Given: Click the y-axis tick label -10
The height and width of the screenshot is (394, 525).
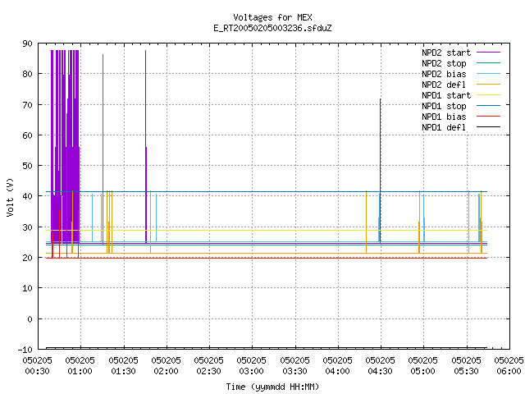Looking at the screenshot, I should point(25,350).
